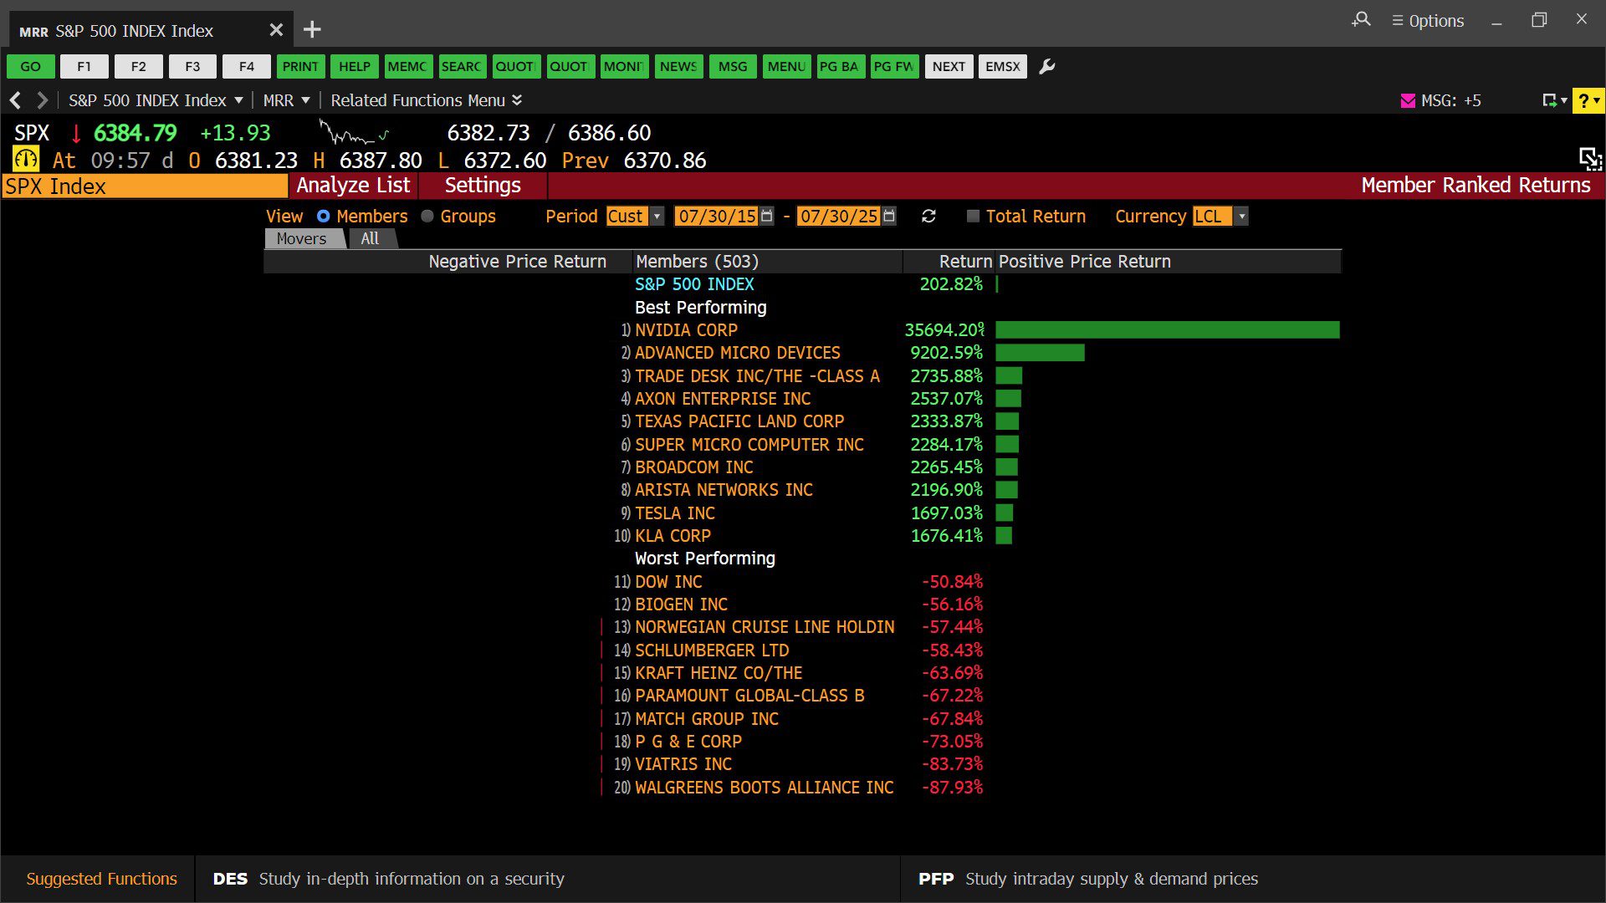This screenshot has width=1606, height=903.
Task: Go back with the left arrow
Action: tap(15, 100)
